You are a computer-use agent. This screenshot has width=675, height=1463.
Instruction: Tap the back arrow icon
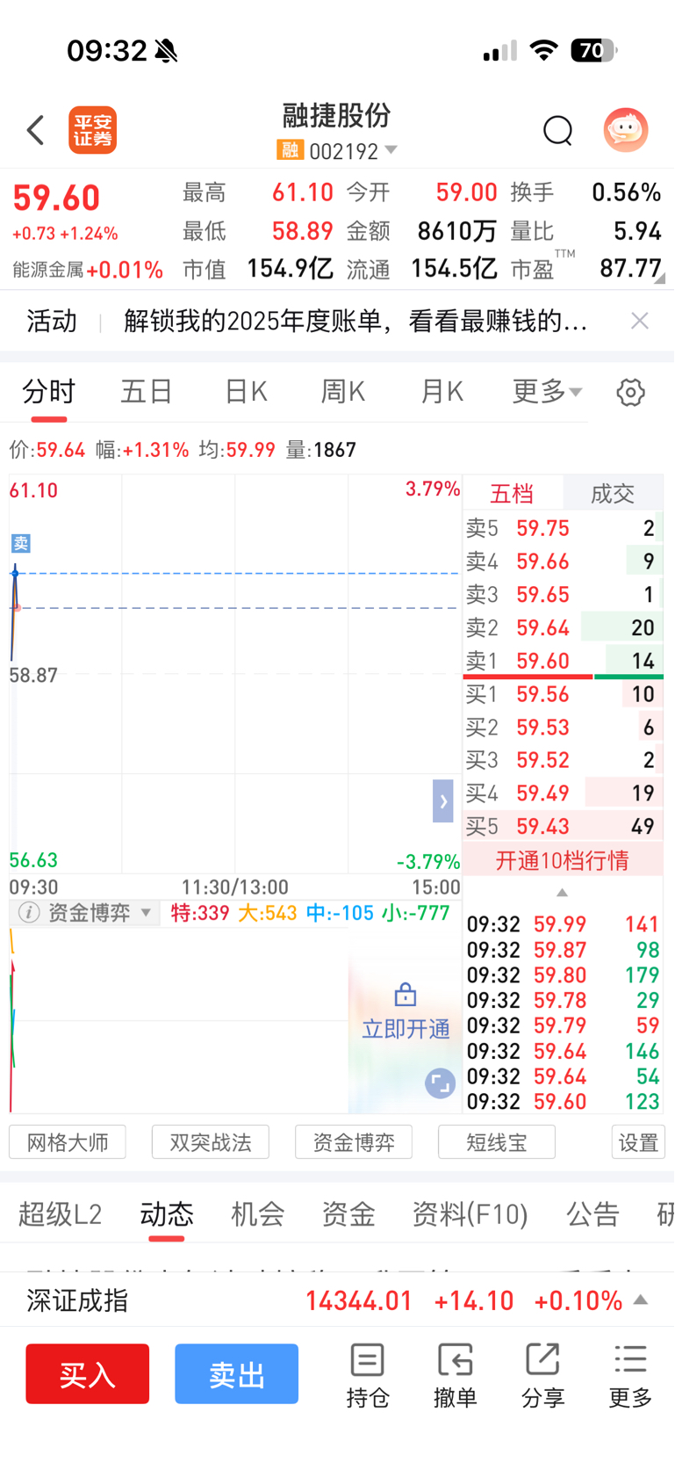click(35, 130)
